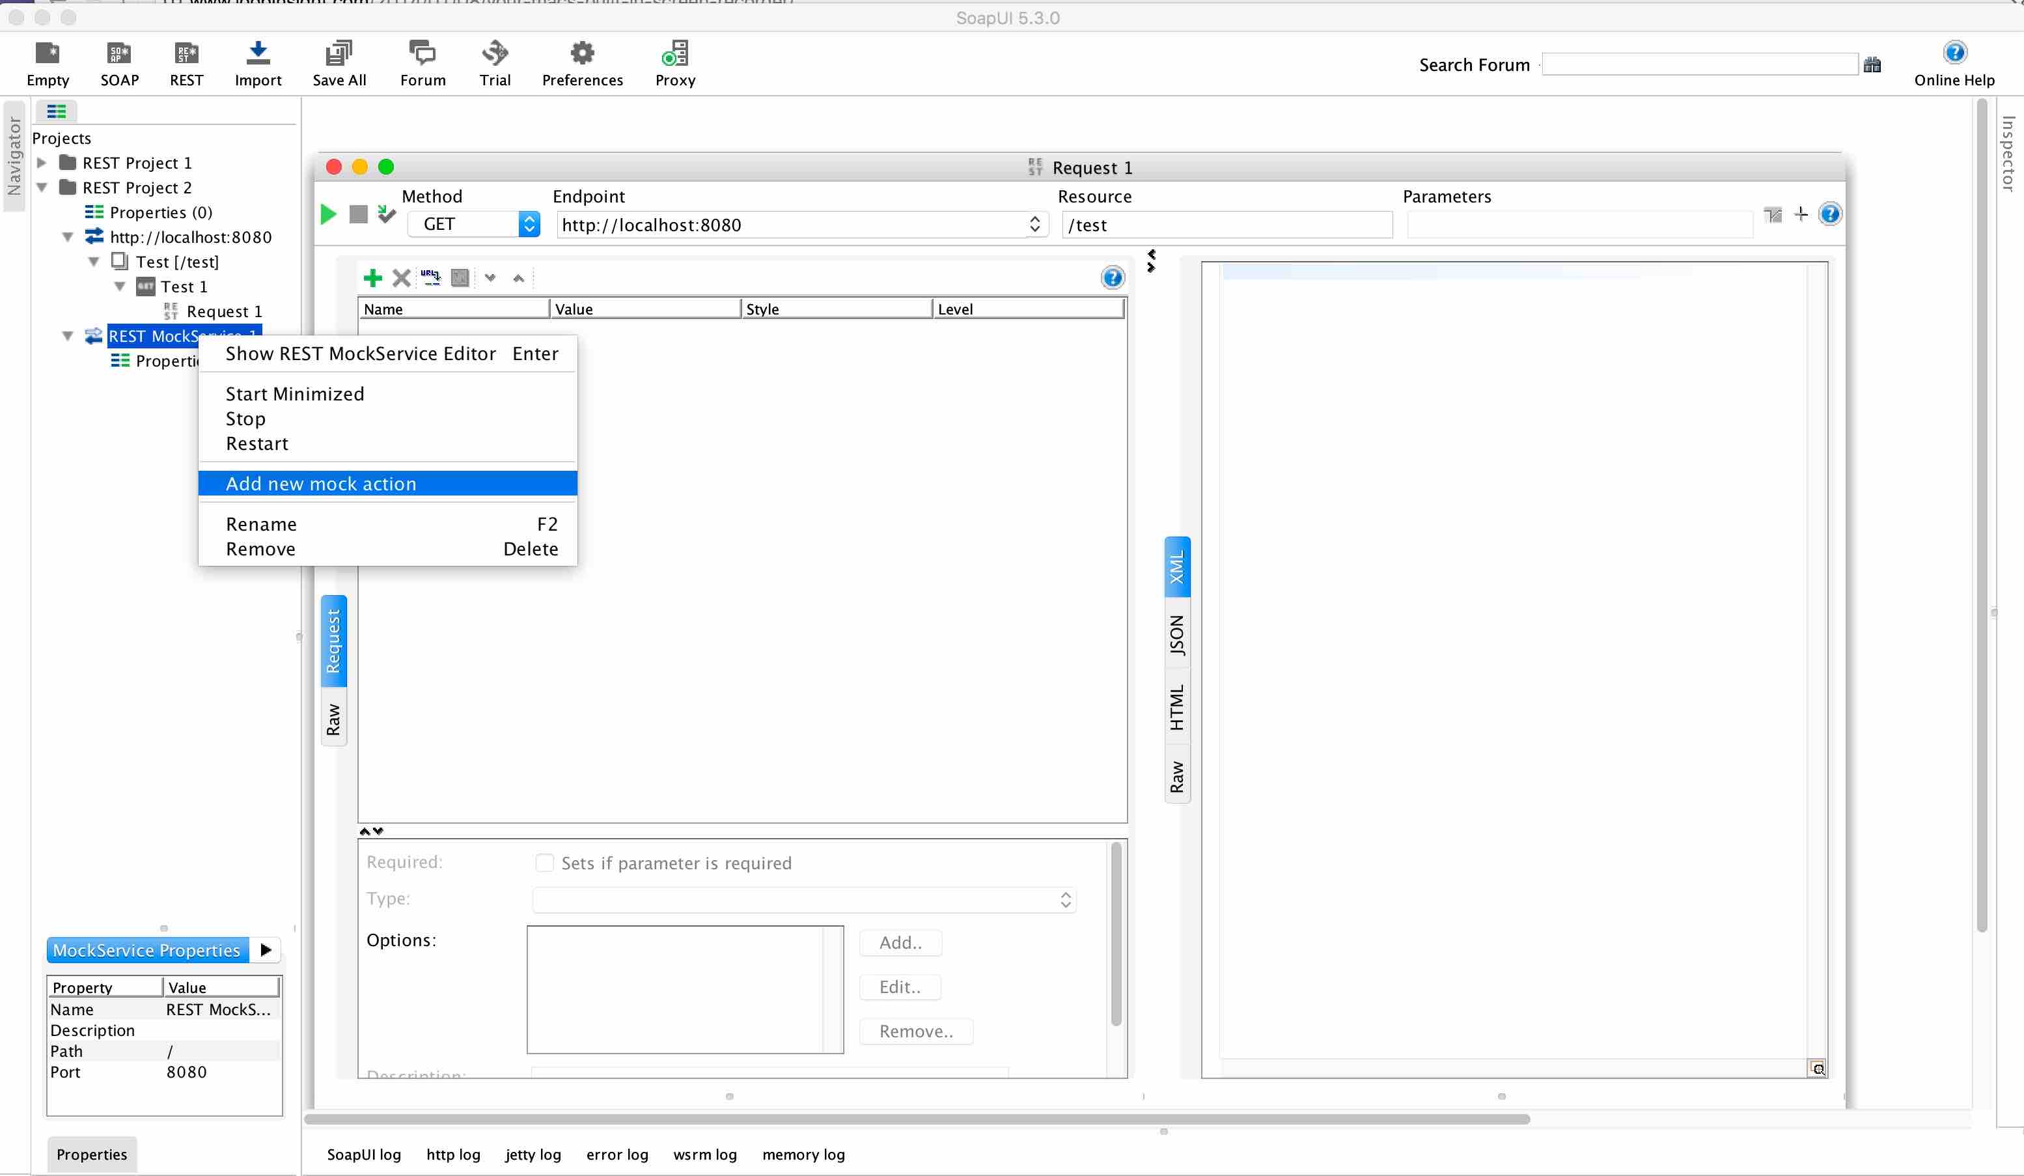The width and height of the screenshot is (2024, 1176).
Task: Switch to response XML tab
Action: [1176, 567]
